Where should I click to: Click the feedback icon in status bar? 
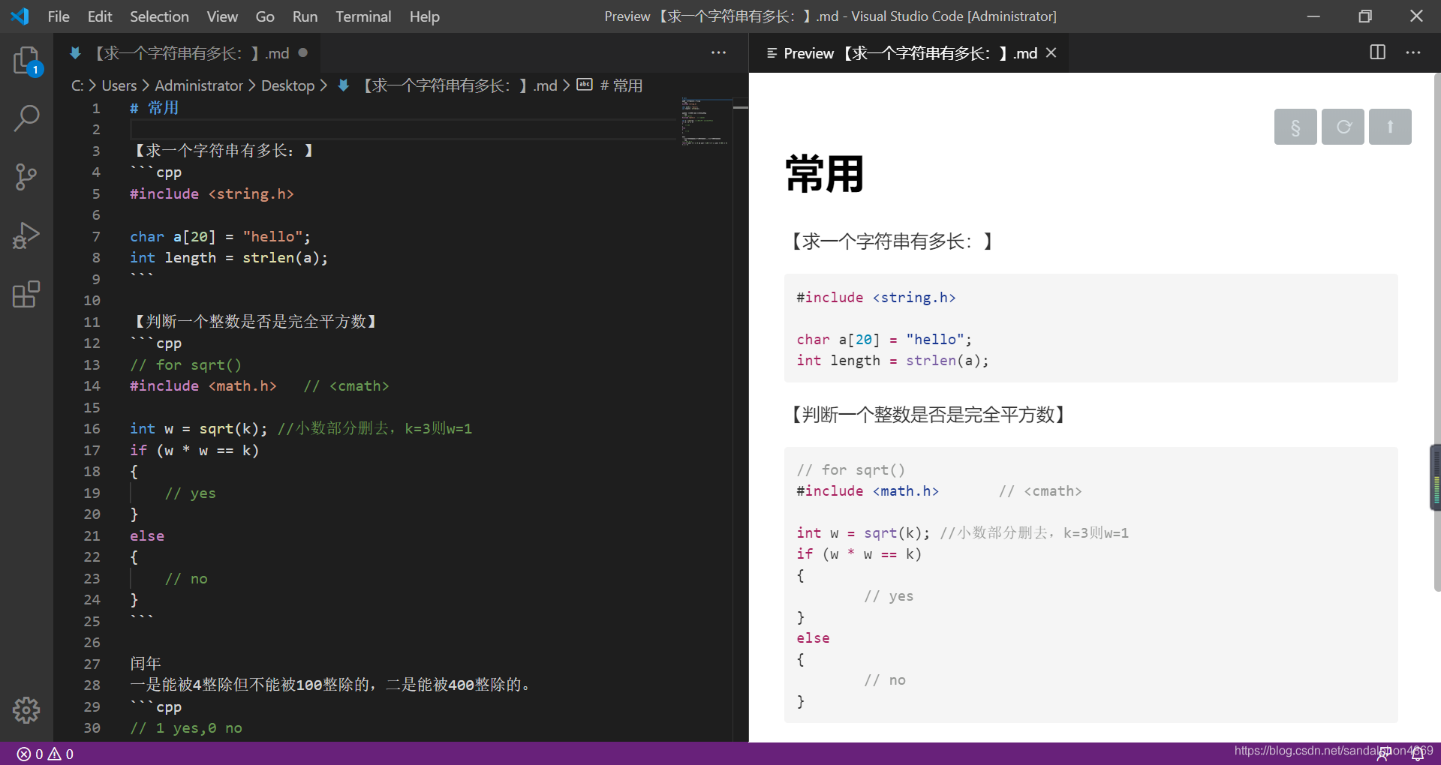coord(1382,754)
